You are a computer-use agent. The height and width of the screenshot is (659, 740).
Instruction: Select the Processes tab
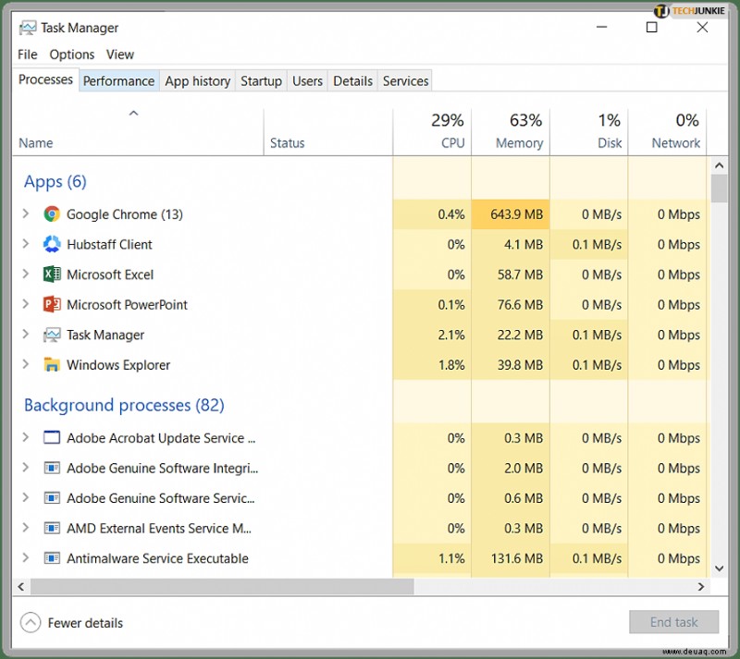tap(45, 79)
